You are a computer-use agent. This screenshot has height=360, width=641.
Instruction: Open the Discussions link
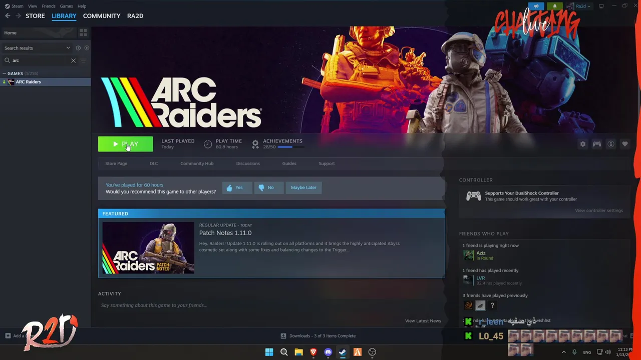click(x=248, y=163)
